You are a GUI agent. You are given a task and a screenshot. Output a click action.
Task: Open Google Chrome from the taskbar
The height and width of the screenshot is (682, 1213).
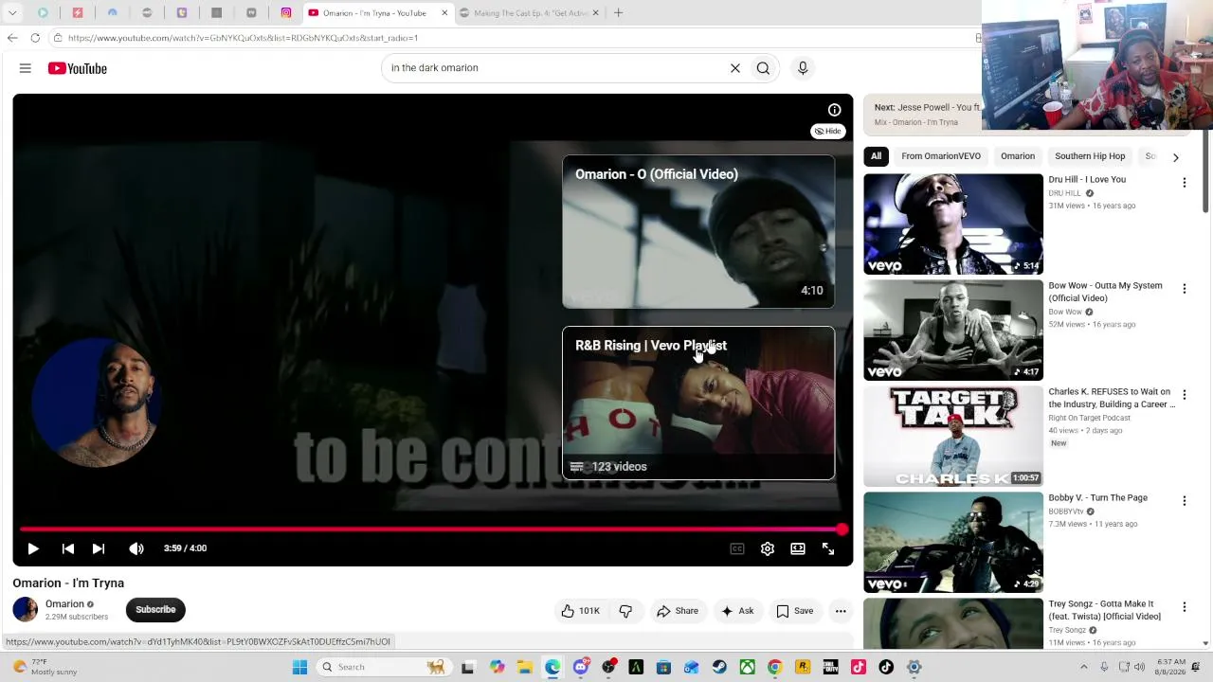coord(774,667)
